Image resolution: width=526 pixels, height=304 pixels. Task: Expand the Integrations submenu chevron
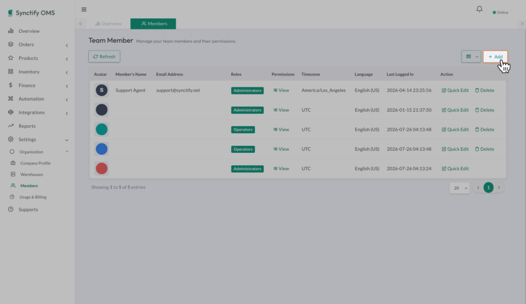[67, 113]
